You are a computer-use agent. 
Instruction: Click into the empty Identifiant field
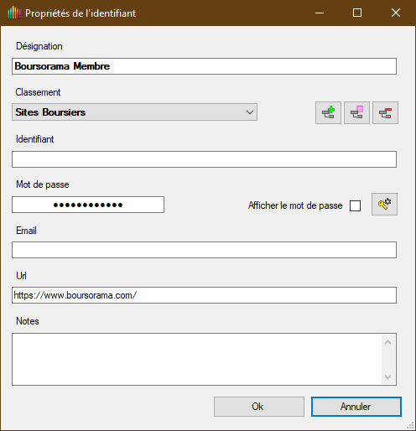click(x=204, y=159)
